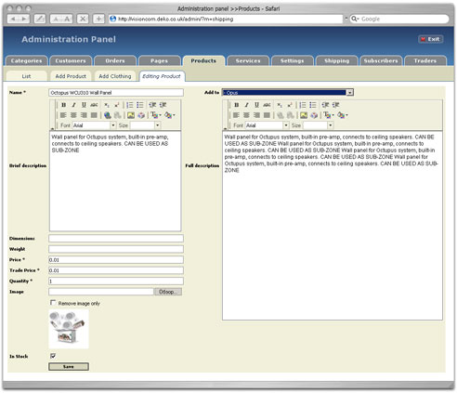Insert hyperlink in brief description toolbar
Viewport: 457px width, 393px height.
(x=108, y=115)
